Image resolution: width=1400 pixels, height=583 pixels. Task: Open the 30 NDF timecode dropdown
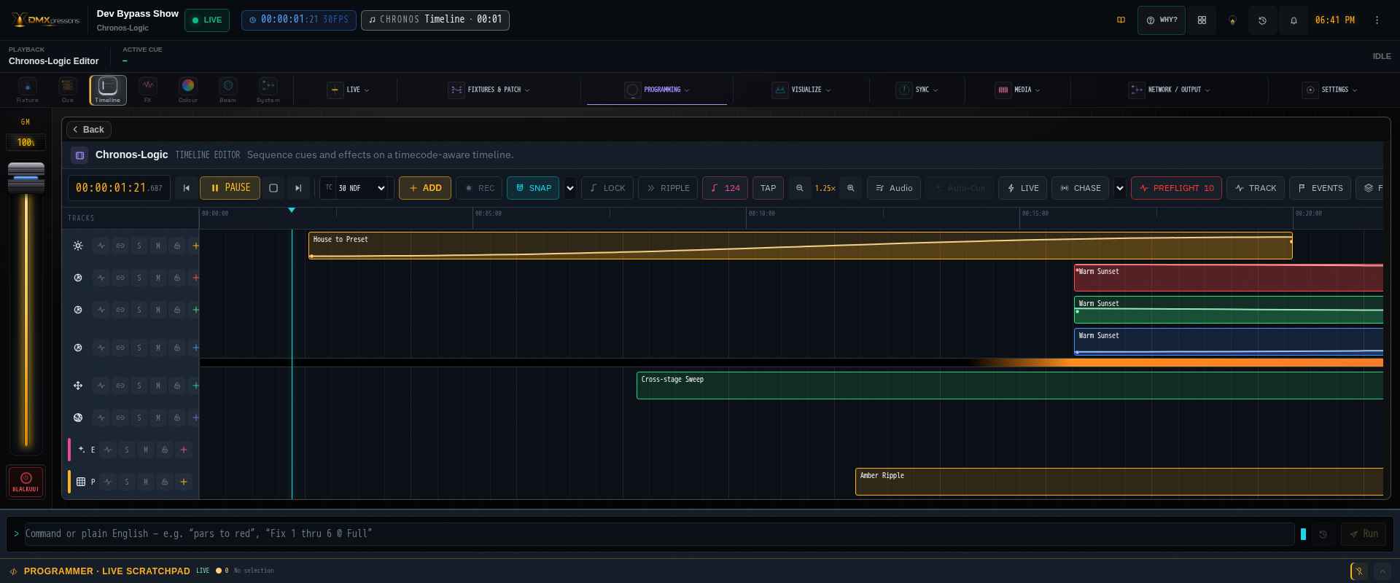tap(362, 188)
